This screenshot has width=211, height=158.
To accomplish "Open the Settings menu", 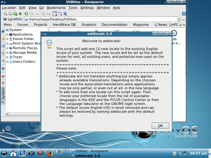I will [x=87, y=8].
